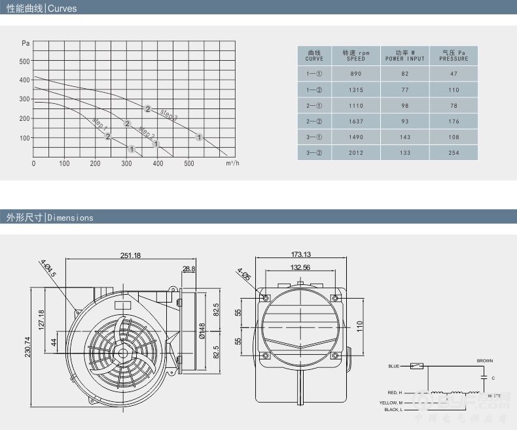The width and height of the screenshot is (517, 430).
Task: Select circled 1 marker on step 2 curve
Action: tap(156, 143)
